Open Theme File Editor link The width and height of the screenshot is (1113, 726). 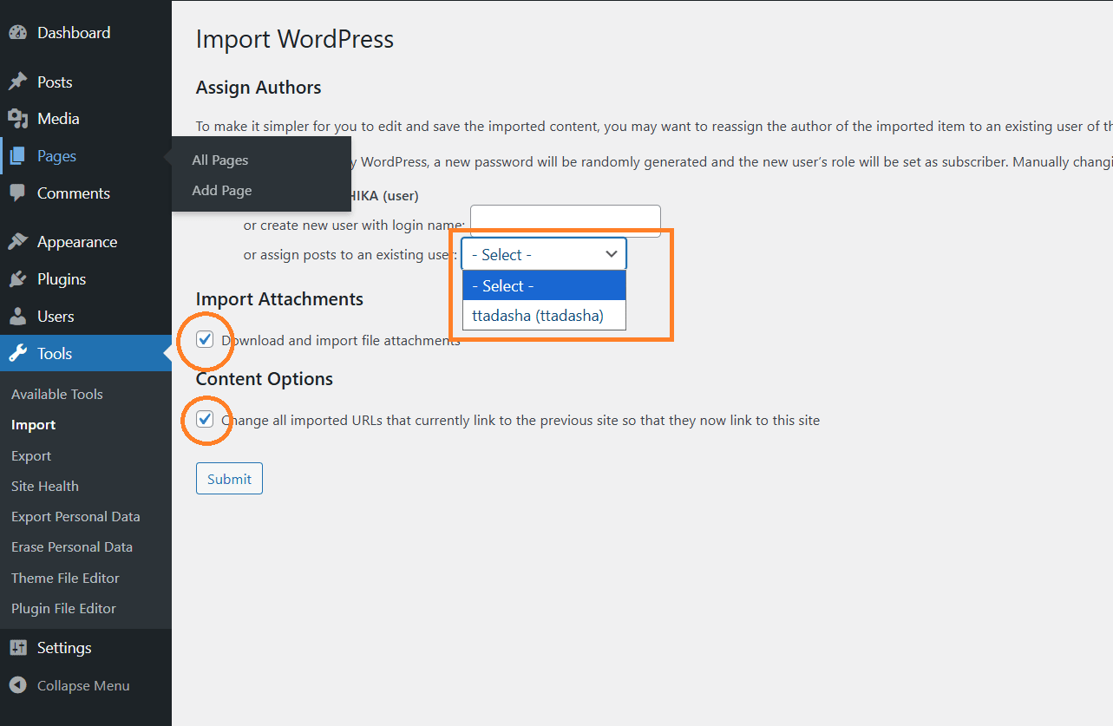coord(65,578)
